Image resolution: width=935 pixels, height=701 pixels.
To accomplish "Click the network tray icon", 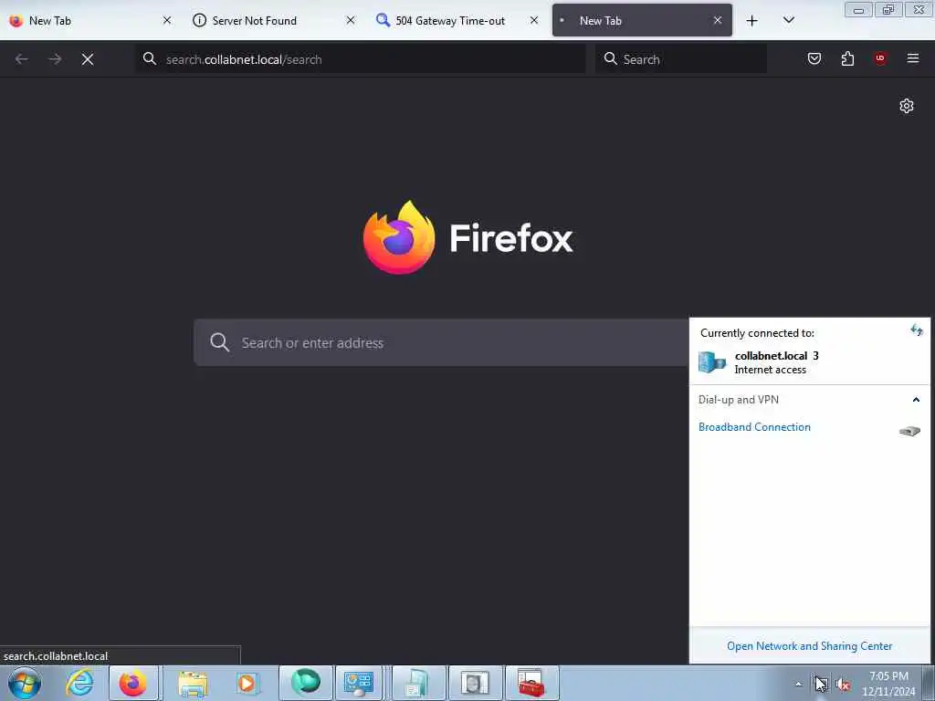I will click(x=821, y=684).
